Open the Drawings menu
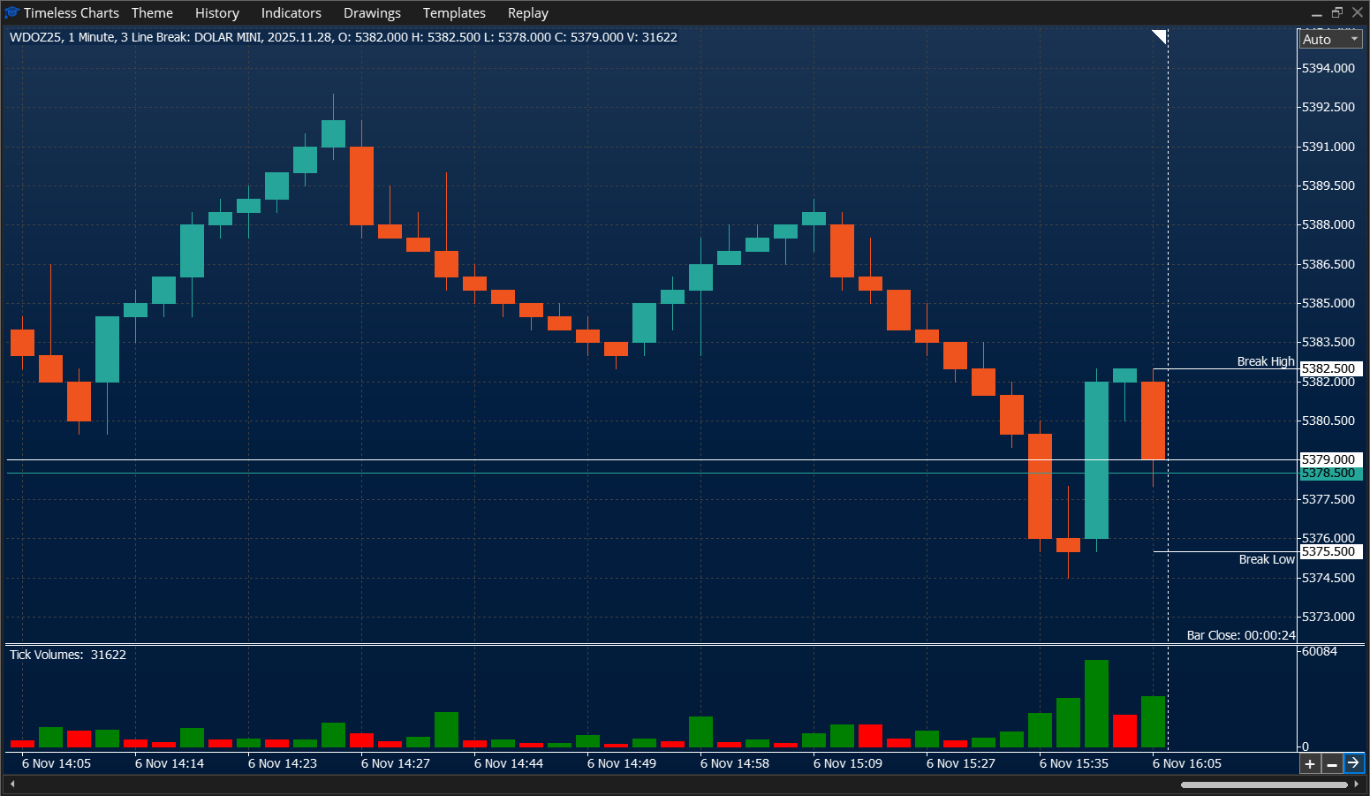1370x796 pixels. pos(372,12)
